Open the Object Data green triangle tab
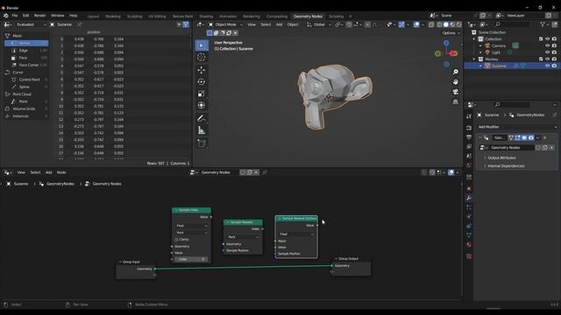561x315 pixels. pyautogui.click(x=469, y=235)
